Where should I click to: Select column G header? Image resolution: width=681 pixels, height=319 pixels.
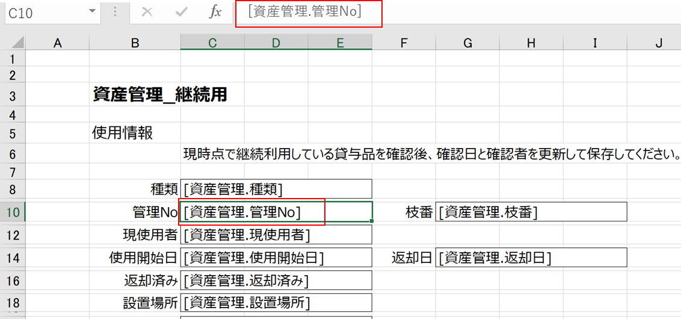[468, 43]
